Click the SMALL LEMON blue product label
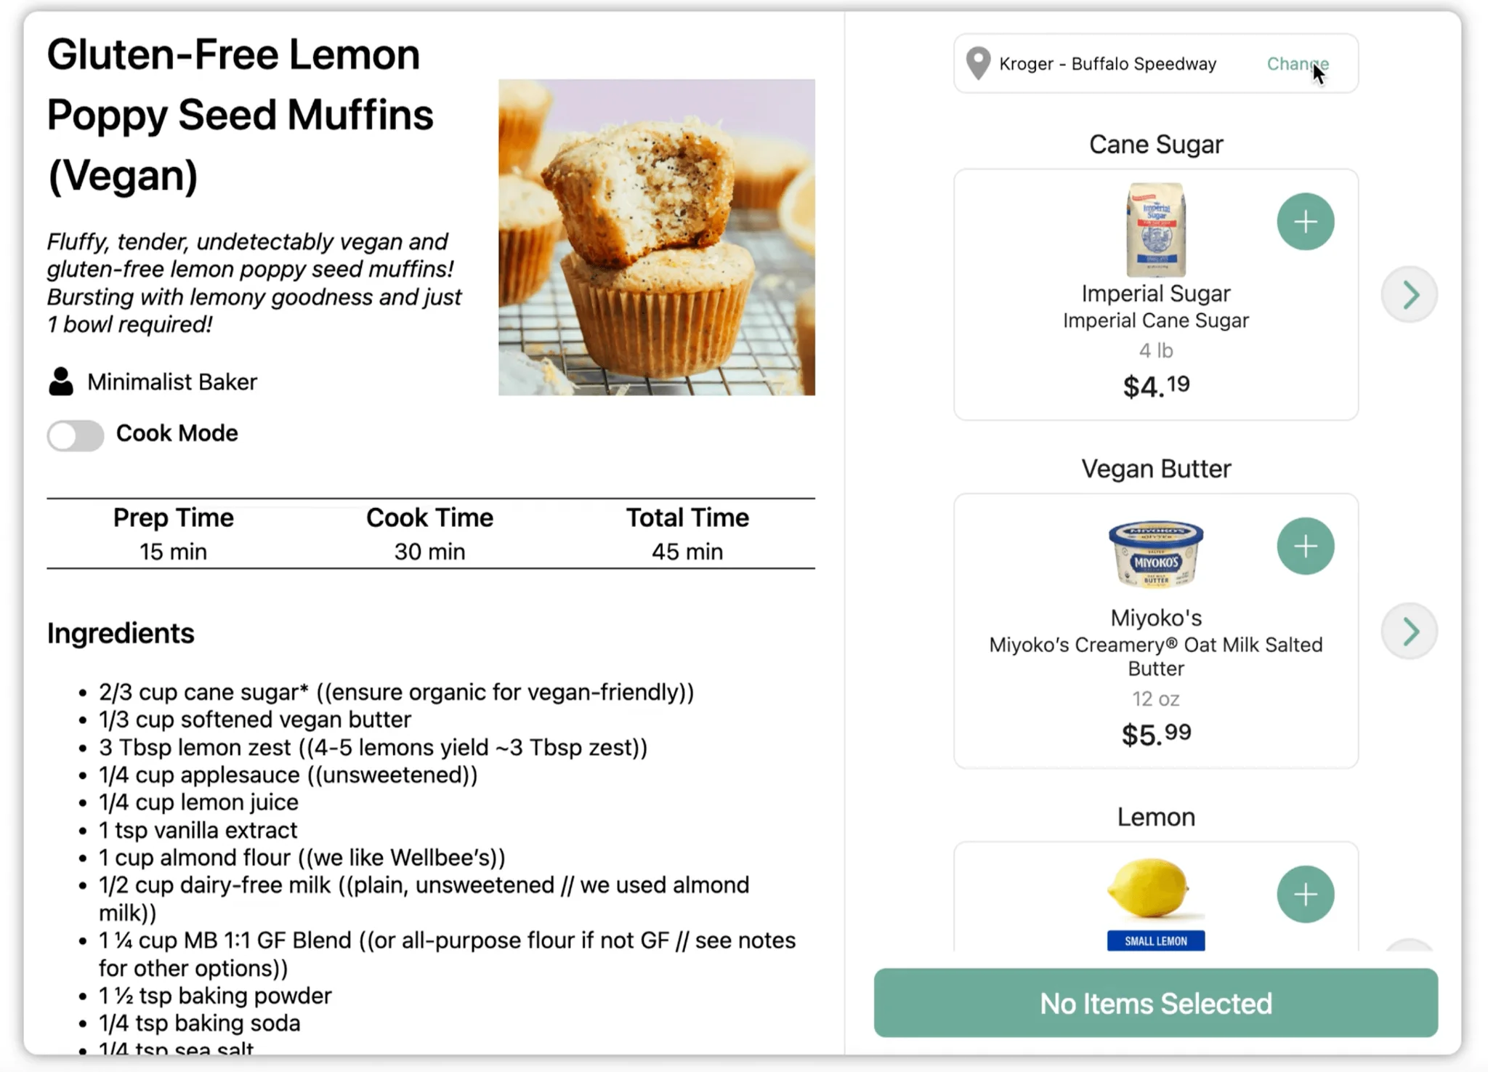Viewport: 1488px width, 1072px height. pyautogui.click(x=1156, y=940)
